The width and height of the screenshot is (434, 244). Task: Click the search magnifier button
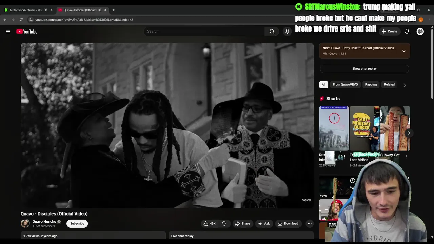(272, 31)
